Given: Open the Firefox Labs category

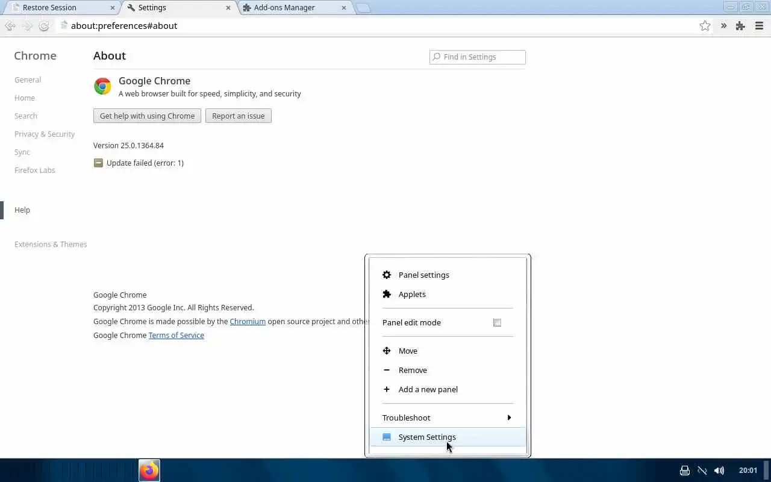Looking at the screenshot, I should 35,170.
